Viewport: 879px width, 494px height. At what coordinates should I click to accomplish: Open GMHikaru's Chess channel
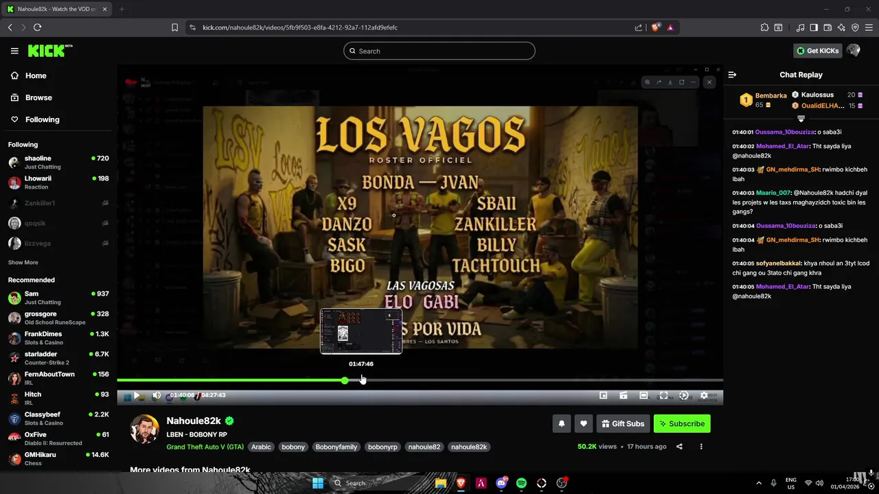pos(58,458)
